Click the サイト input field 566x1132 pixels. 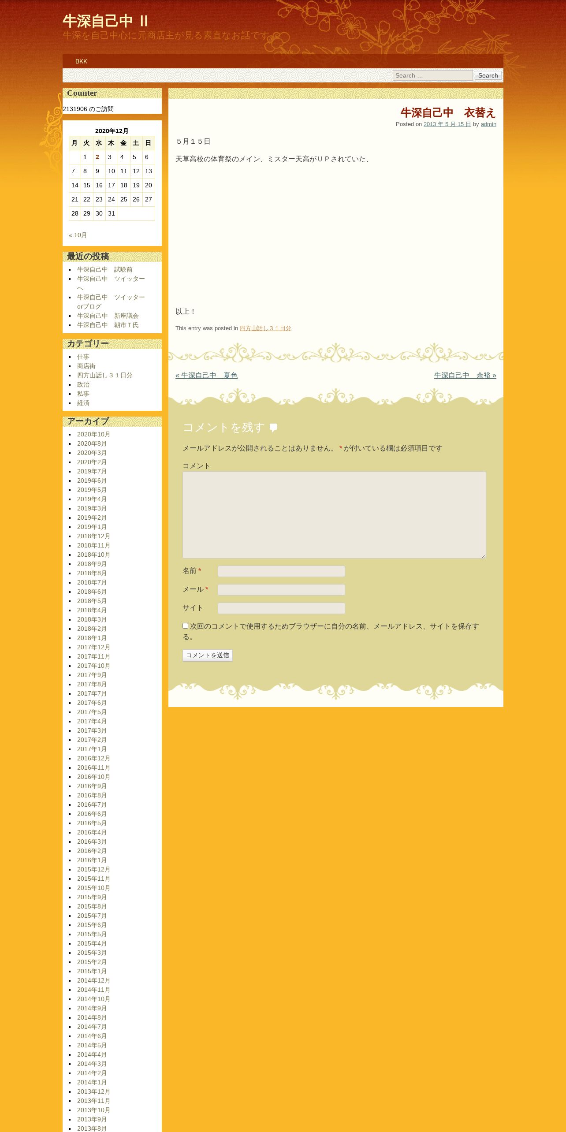click(x=281, y=608)
